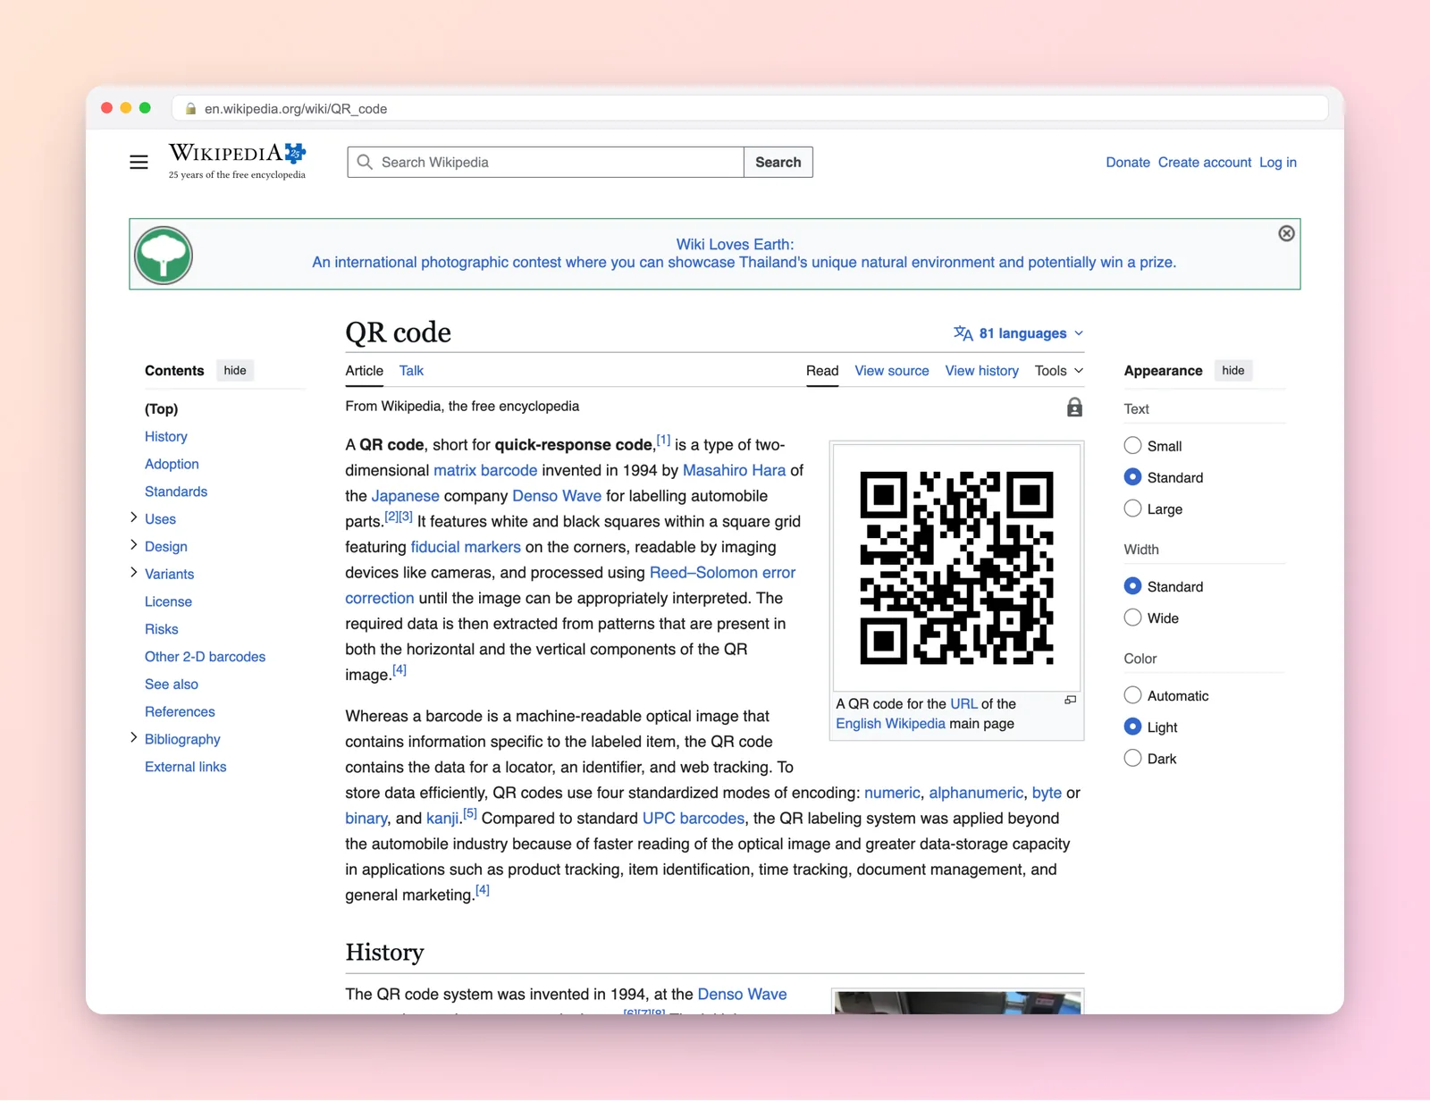The height and width of the screenshot is (1101, 1430).
Task: Open the matrix barcode link
Action: 485,470
